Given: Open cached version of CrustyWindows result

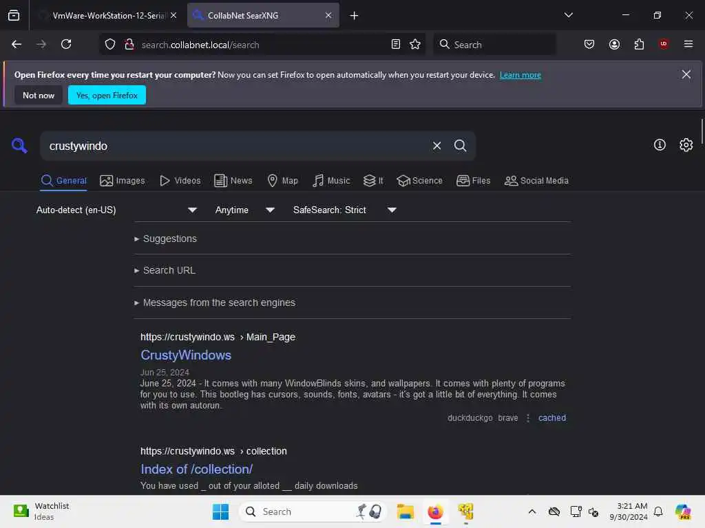Looking at the screenshot, I should pos(552,417).
